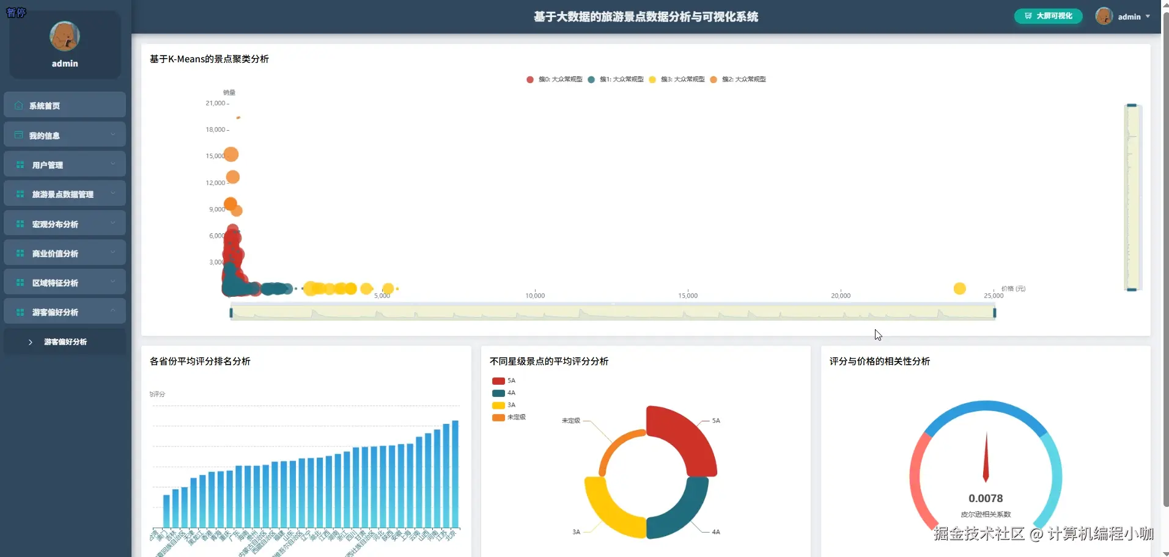1169x557 pixels.
Task: Click the 宏观分布分析 sidebar icon
Action: point(20,224)
